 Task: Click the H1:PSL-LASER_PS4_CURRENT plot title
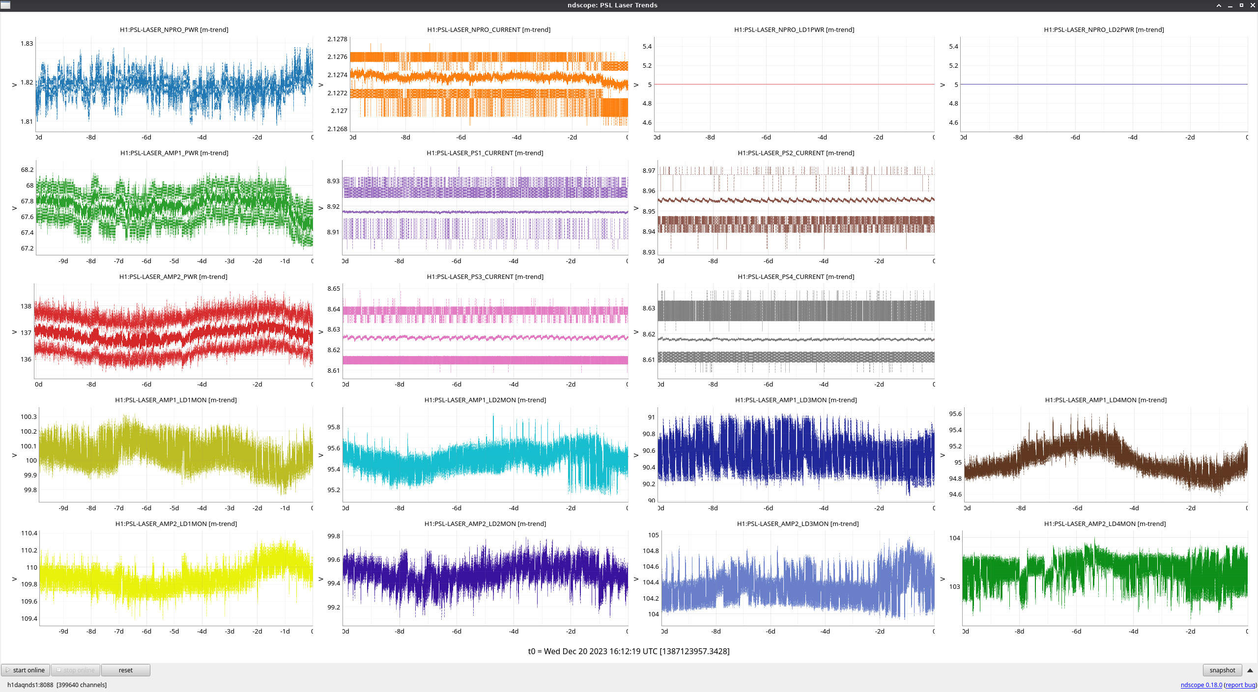796,277
